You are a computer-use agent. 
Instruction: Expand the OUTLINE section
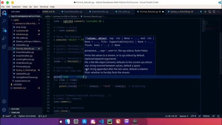pyautogui.click(x=25, y=109)
